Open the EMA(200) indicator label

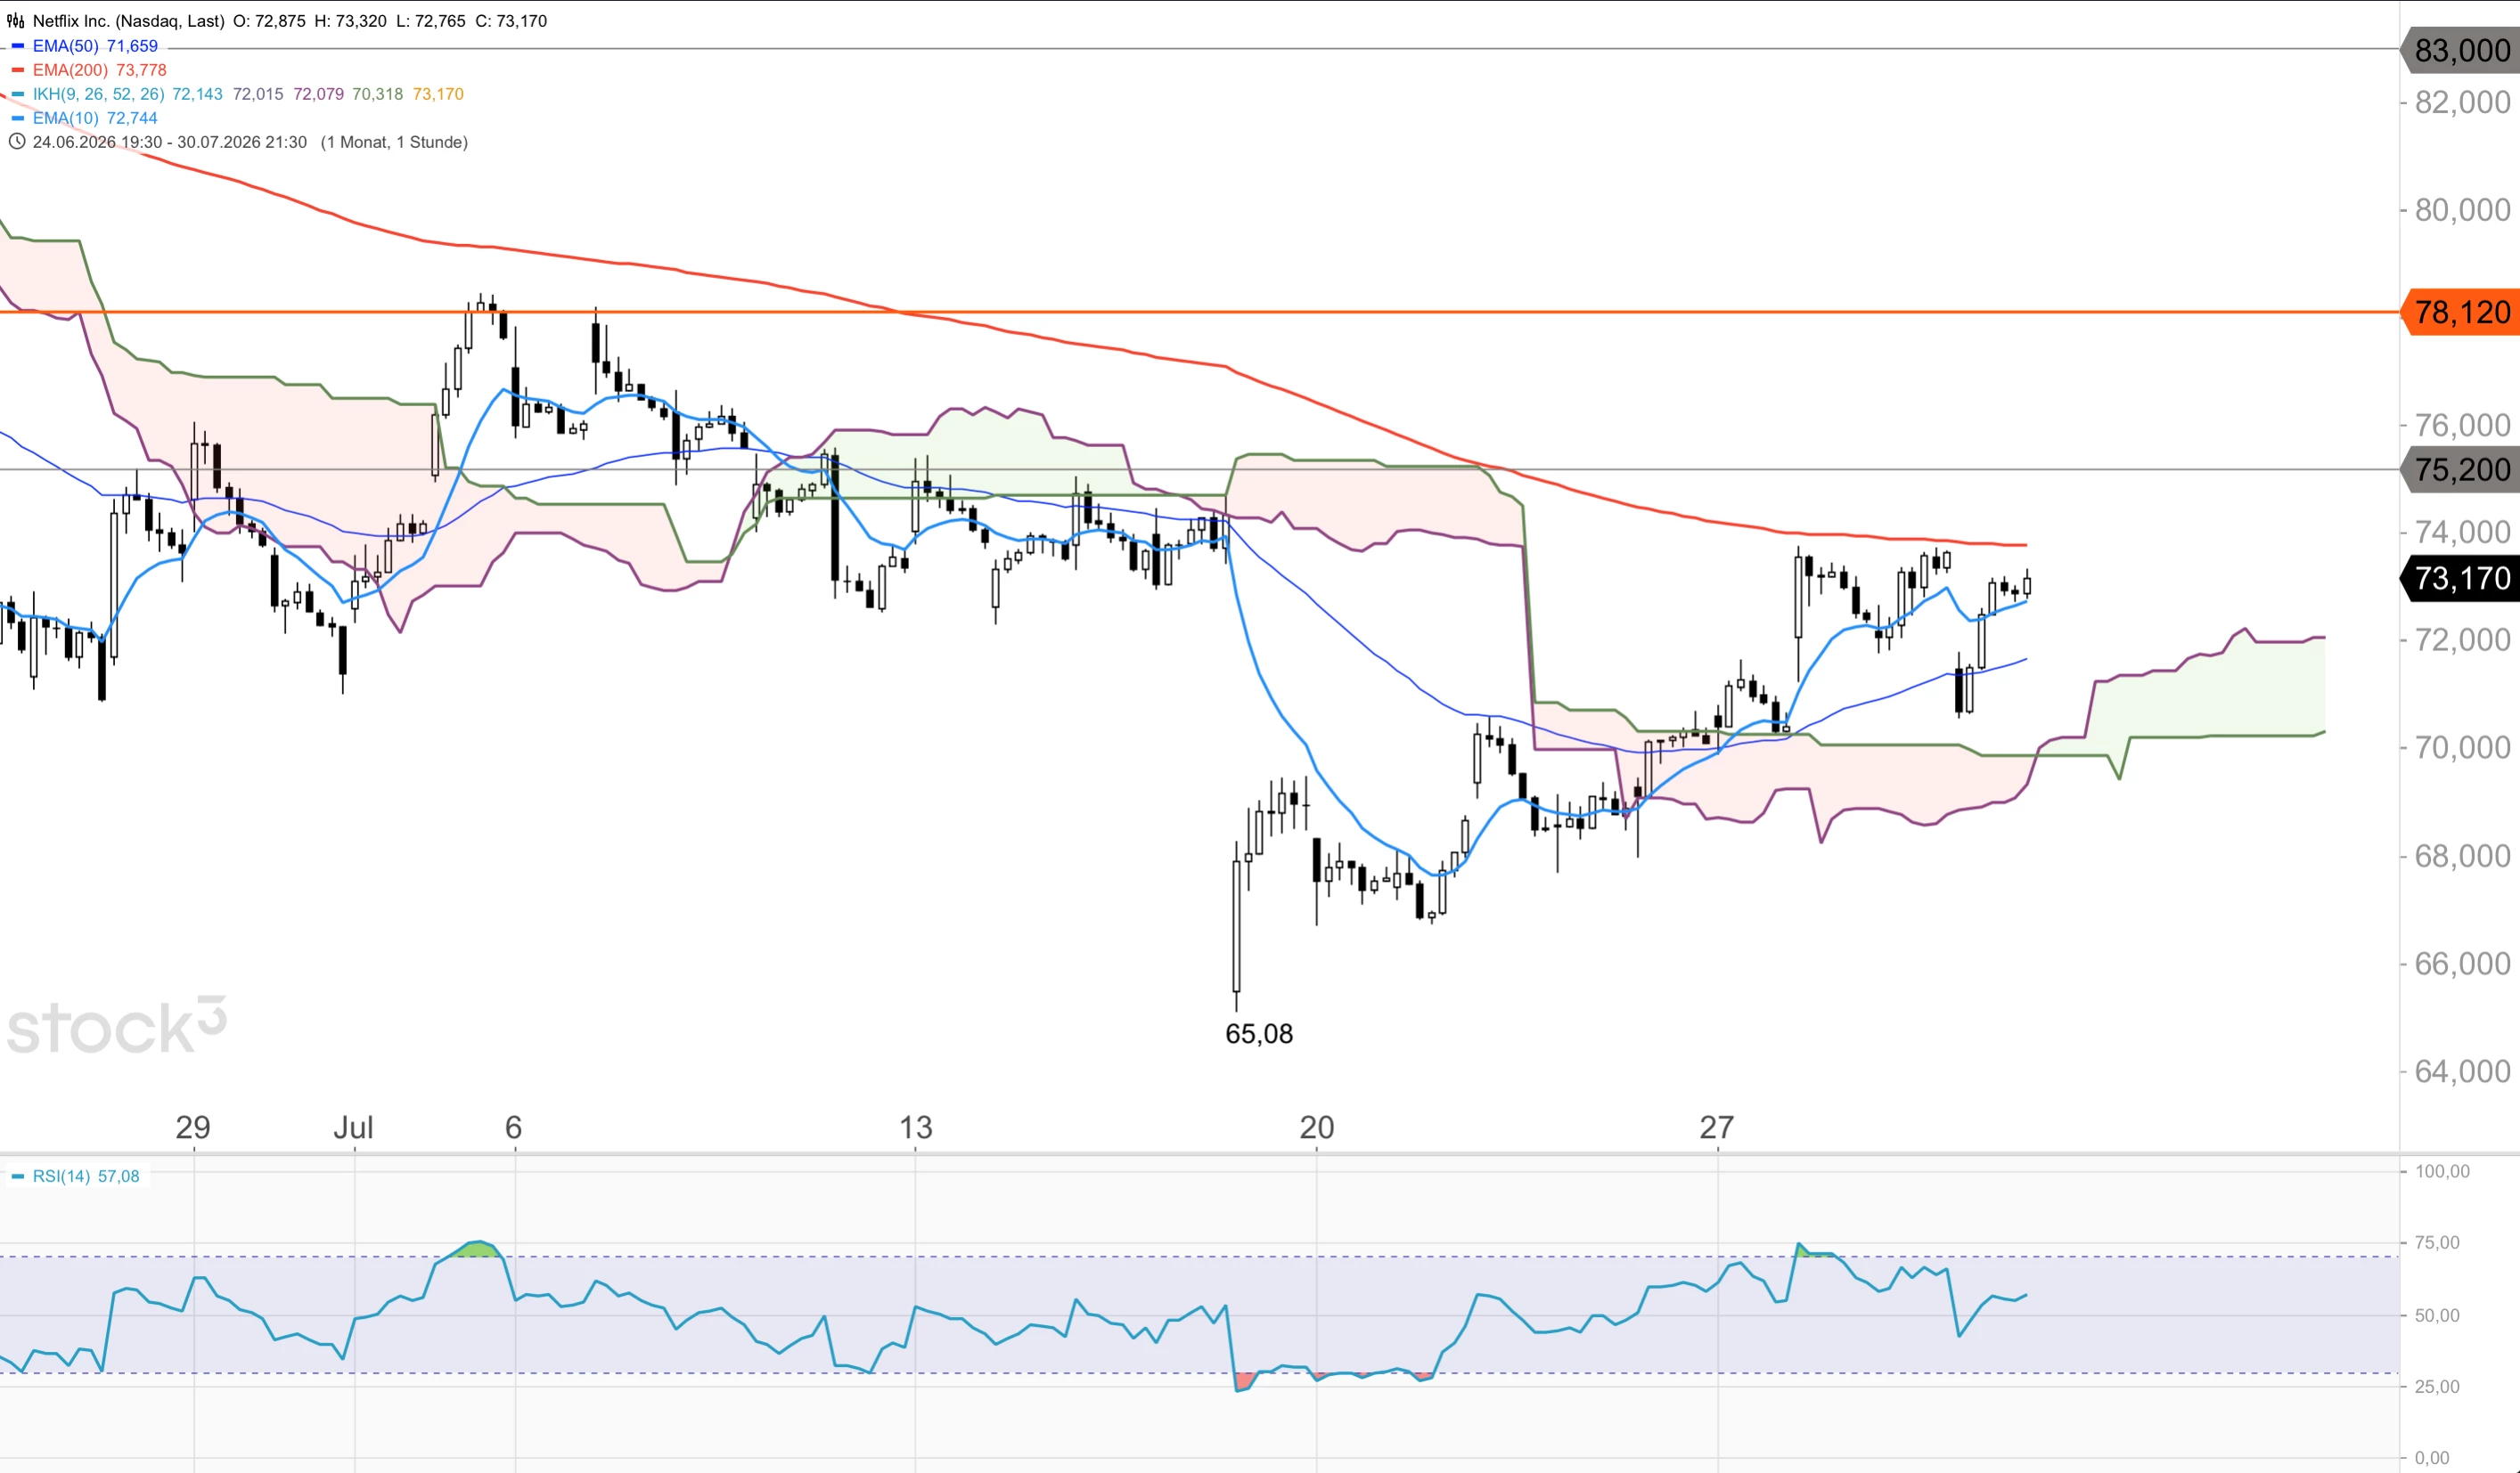(70, 70)
